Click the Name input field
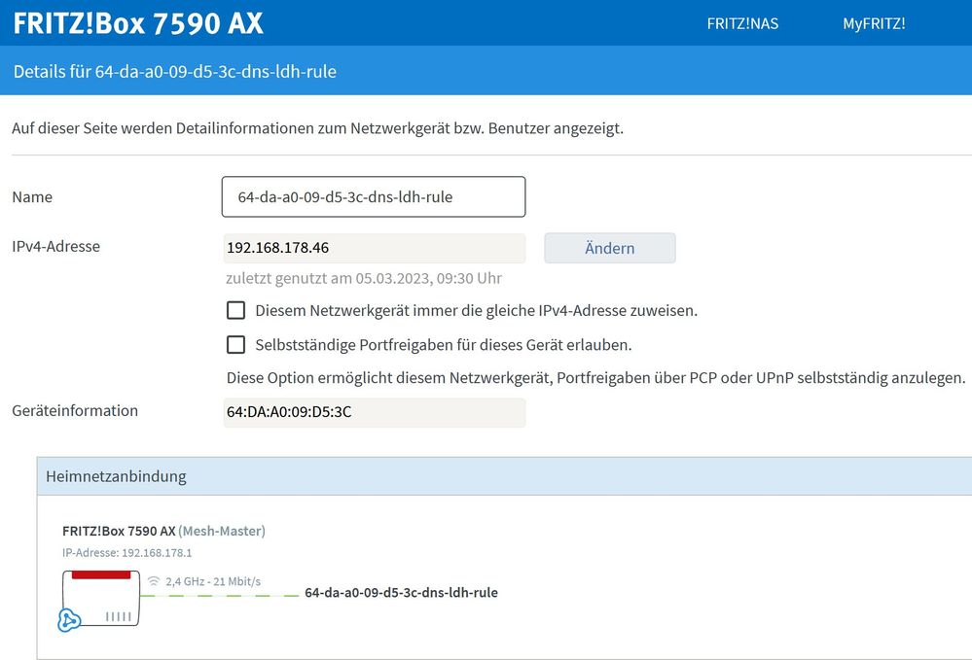 point(374,196)
